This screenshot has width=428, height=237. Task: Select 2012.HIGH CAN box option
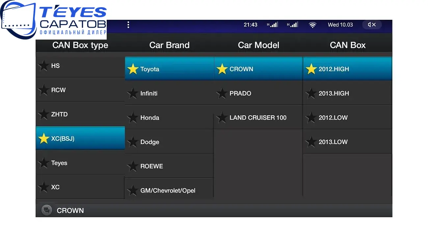(x=348, y=69)
